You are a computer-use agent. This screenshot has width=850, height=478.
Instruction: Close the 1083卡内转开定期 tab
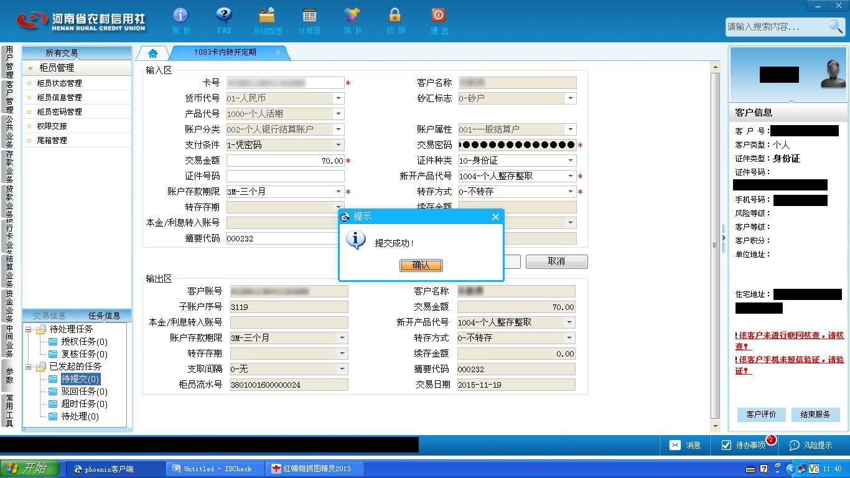coord(278,53)
